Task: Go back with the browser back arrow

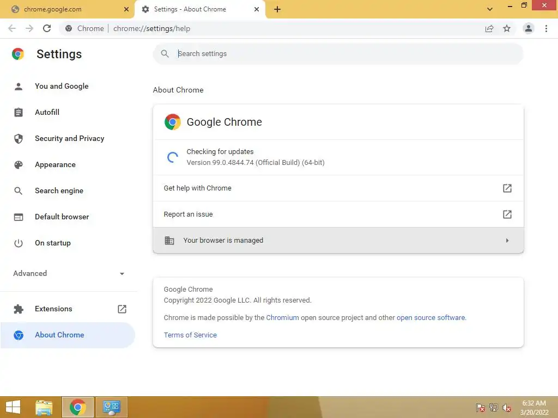Action: [12, 28]
